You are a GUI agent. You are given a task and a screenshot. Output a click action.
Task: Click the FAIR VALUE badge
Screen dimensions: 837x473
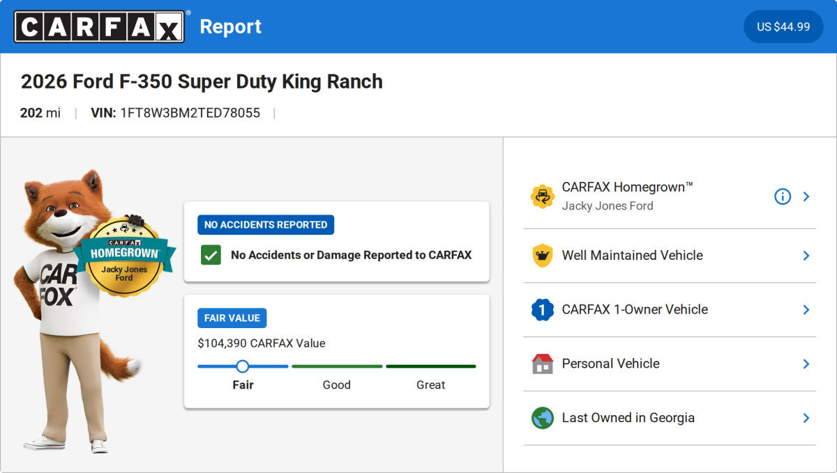point(232,318)
